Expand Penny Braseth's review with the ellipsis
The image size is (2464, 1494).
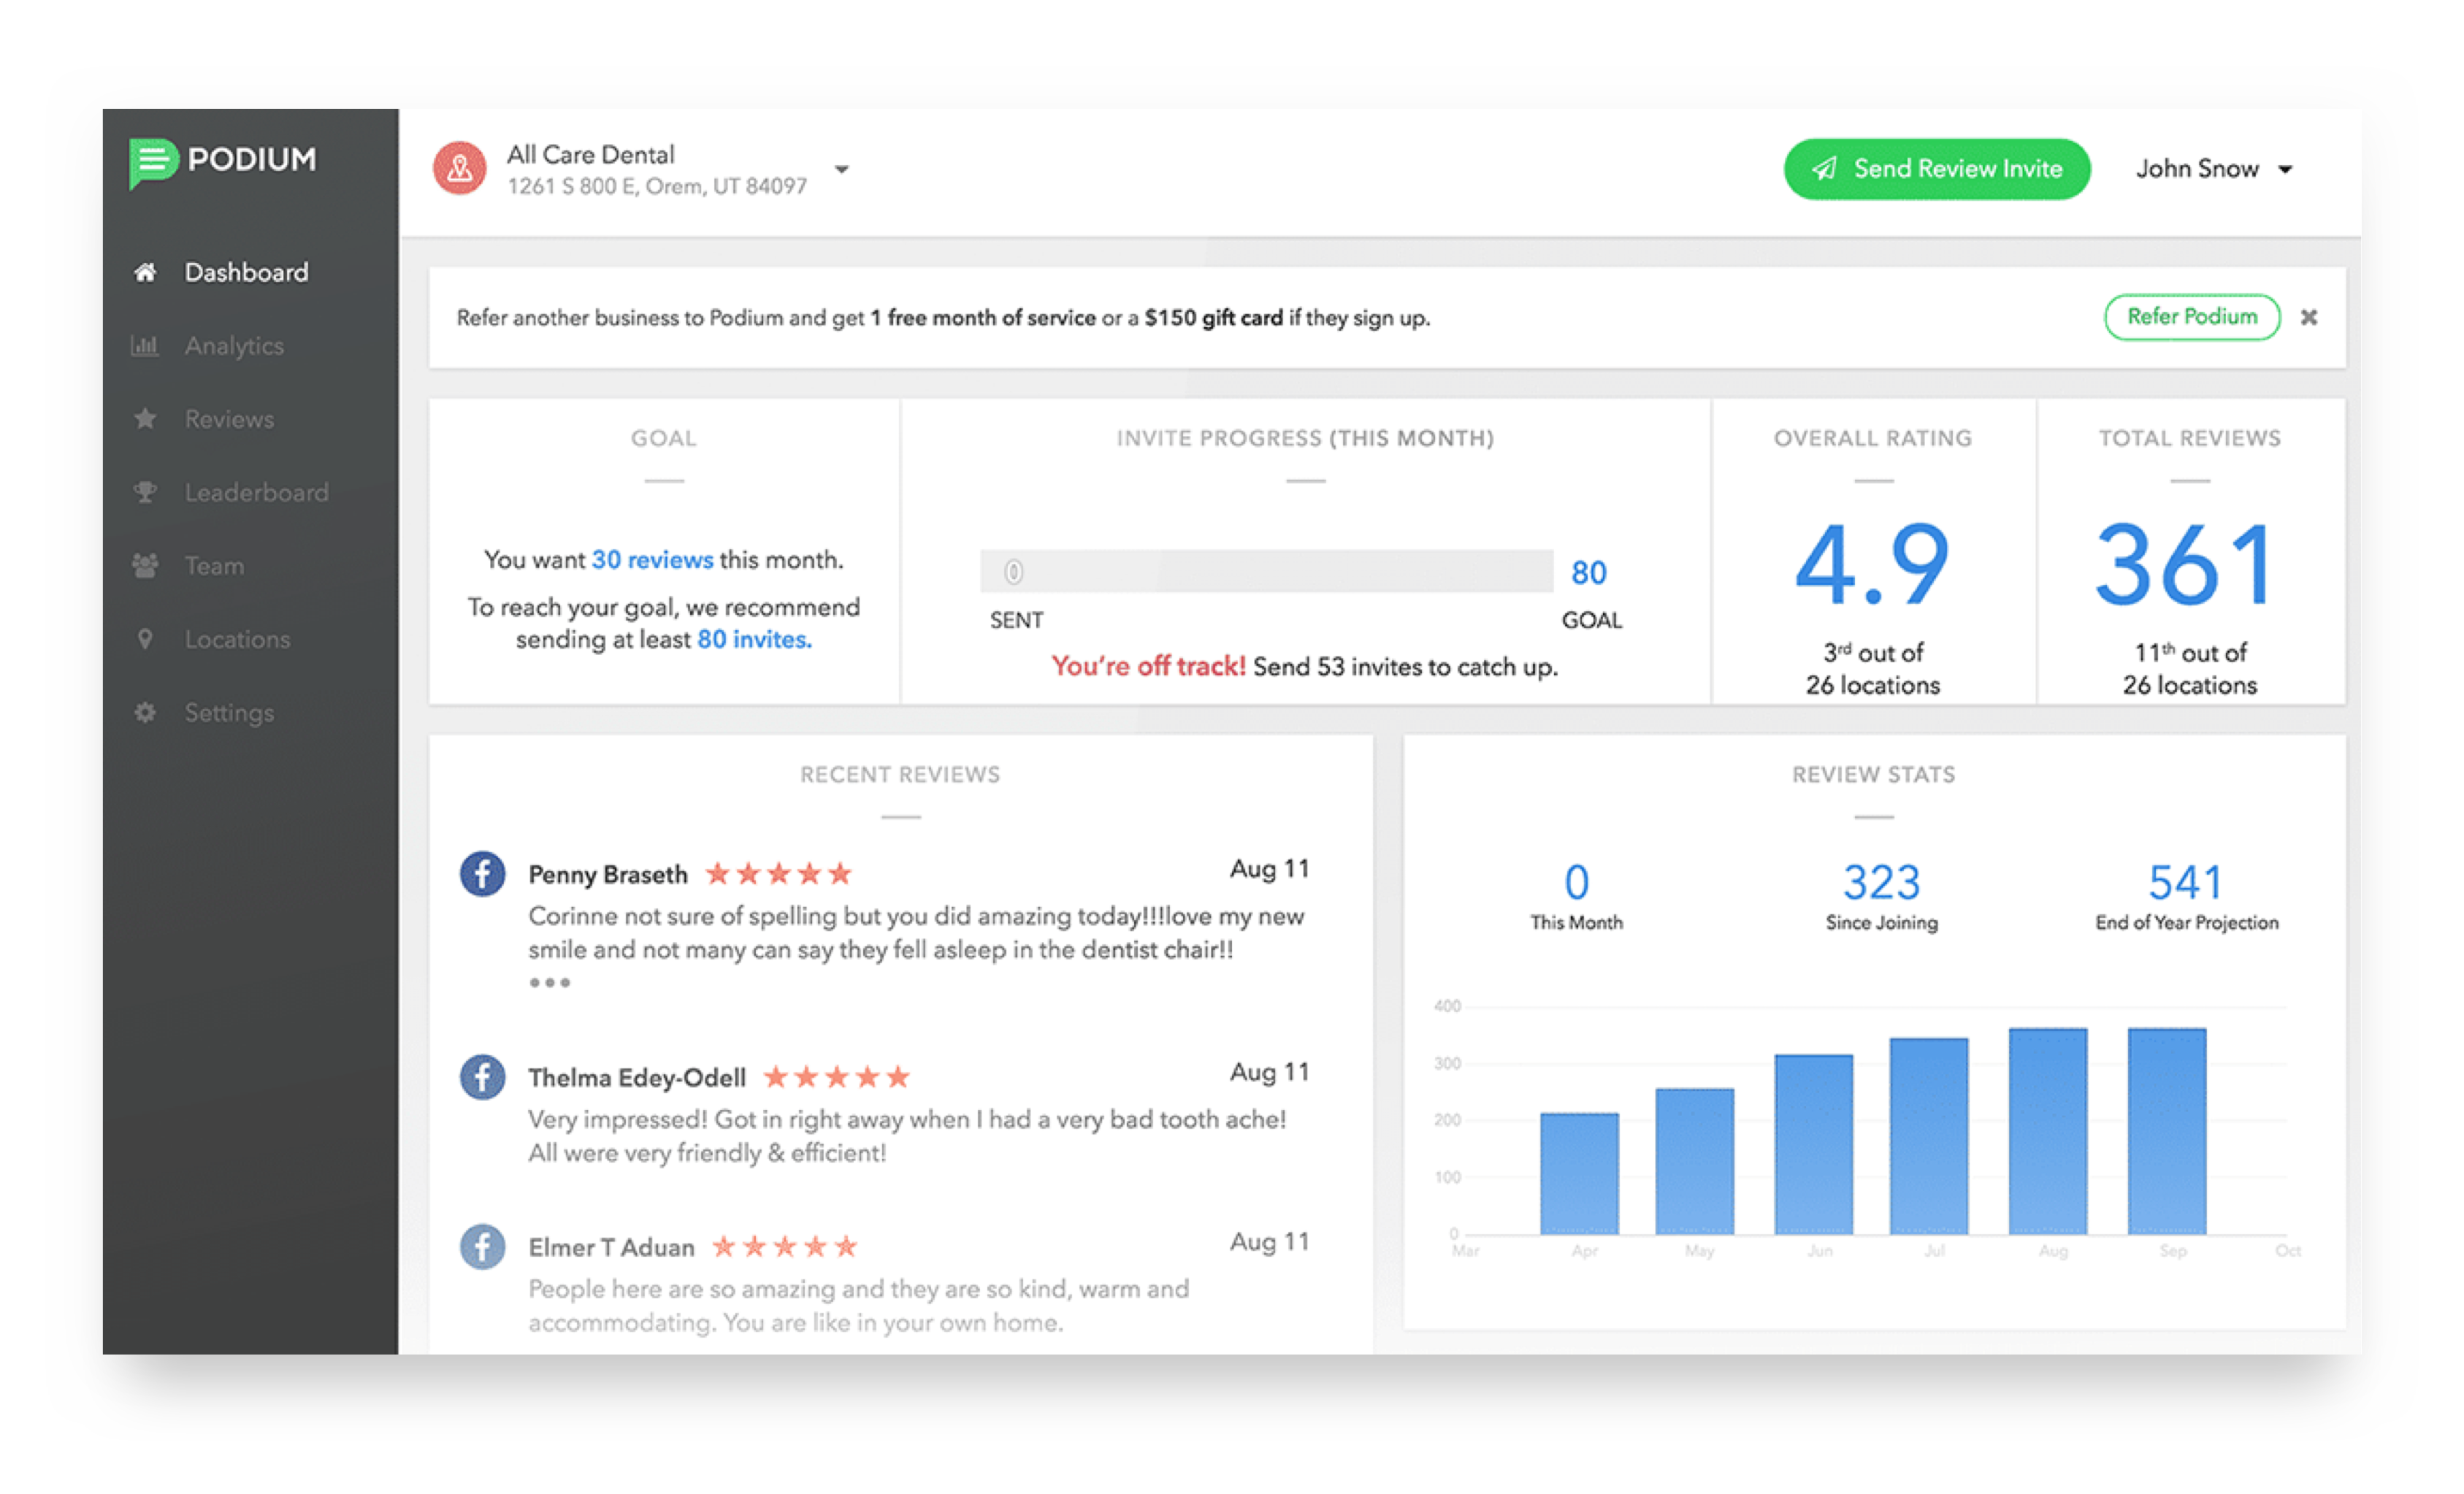click(550, 983)
